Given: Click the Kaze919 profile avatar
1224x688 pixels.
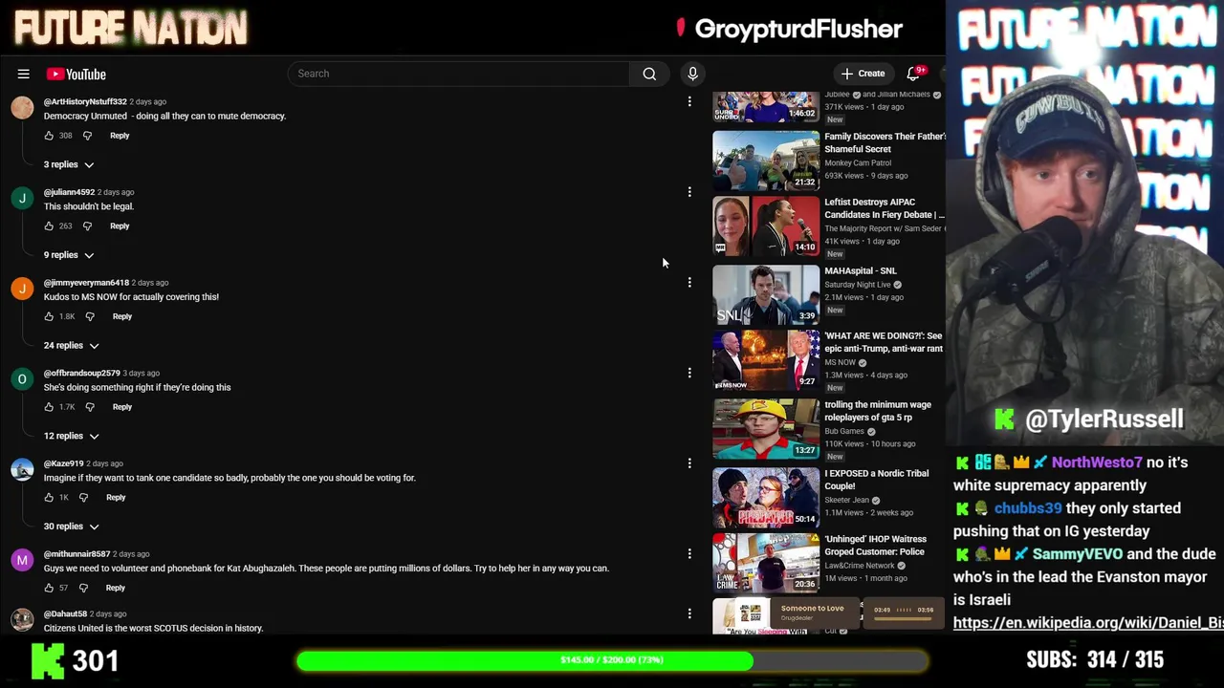Looking at the screenshot, I should 22,469.
